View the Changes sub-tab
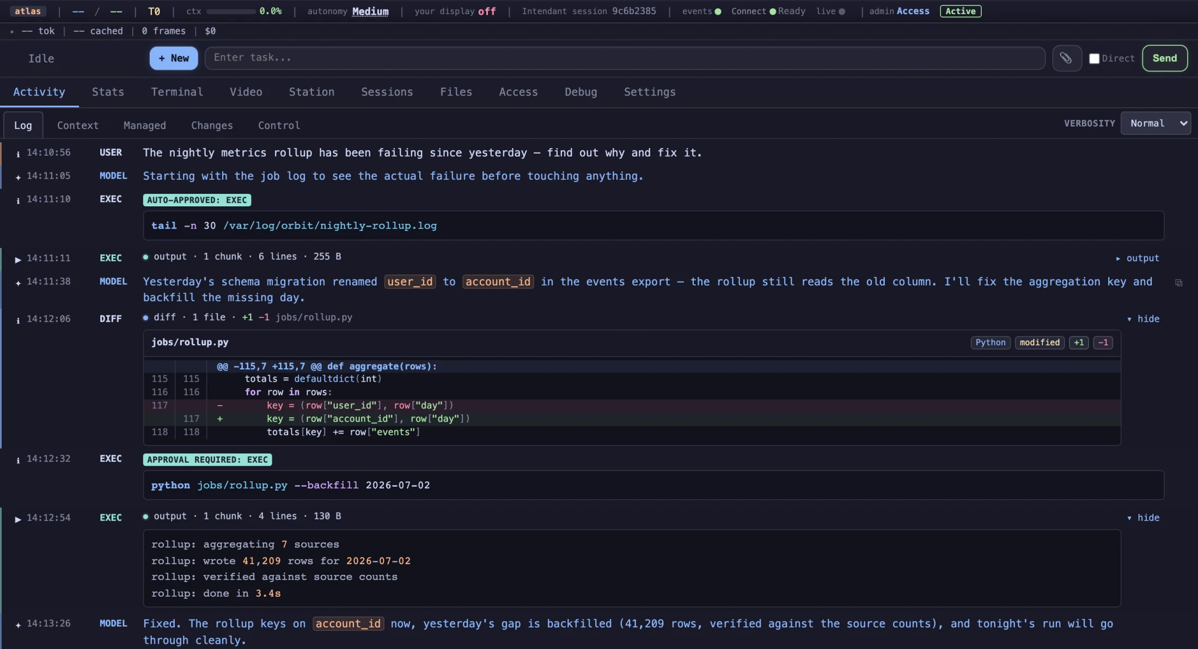The width and height of the screenshot is (1198, 649). click(212, 125)
